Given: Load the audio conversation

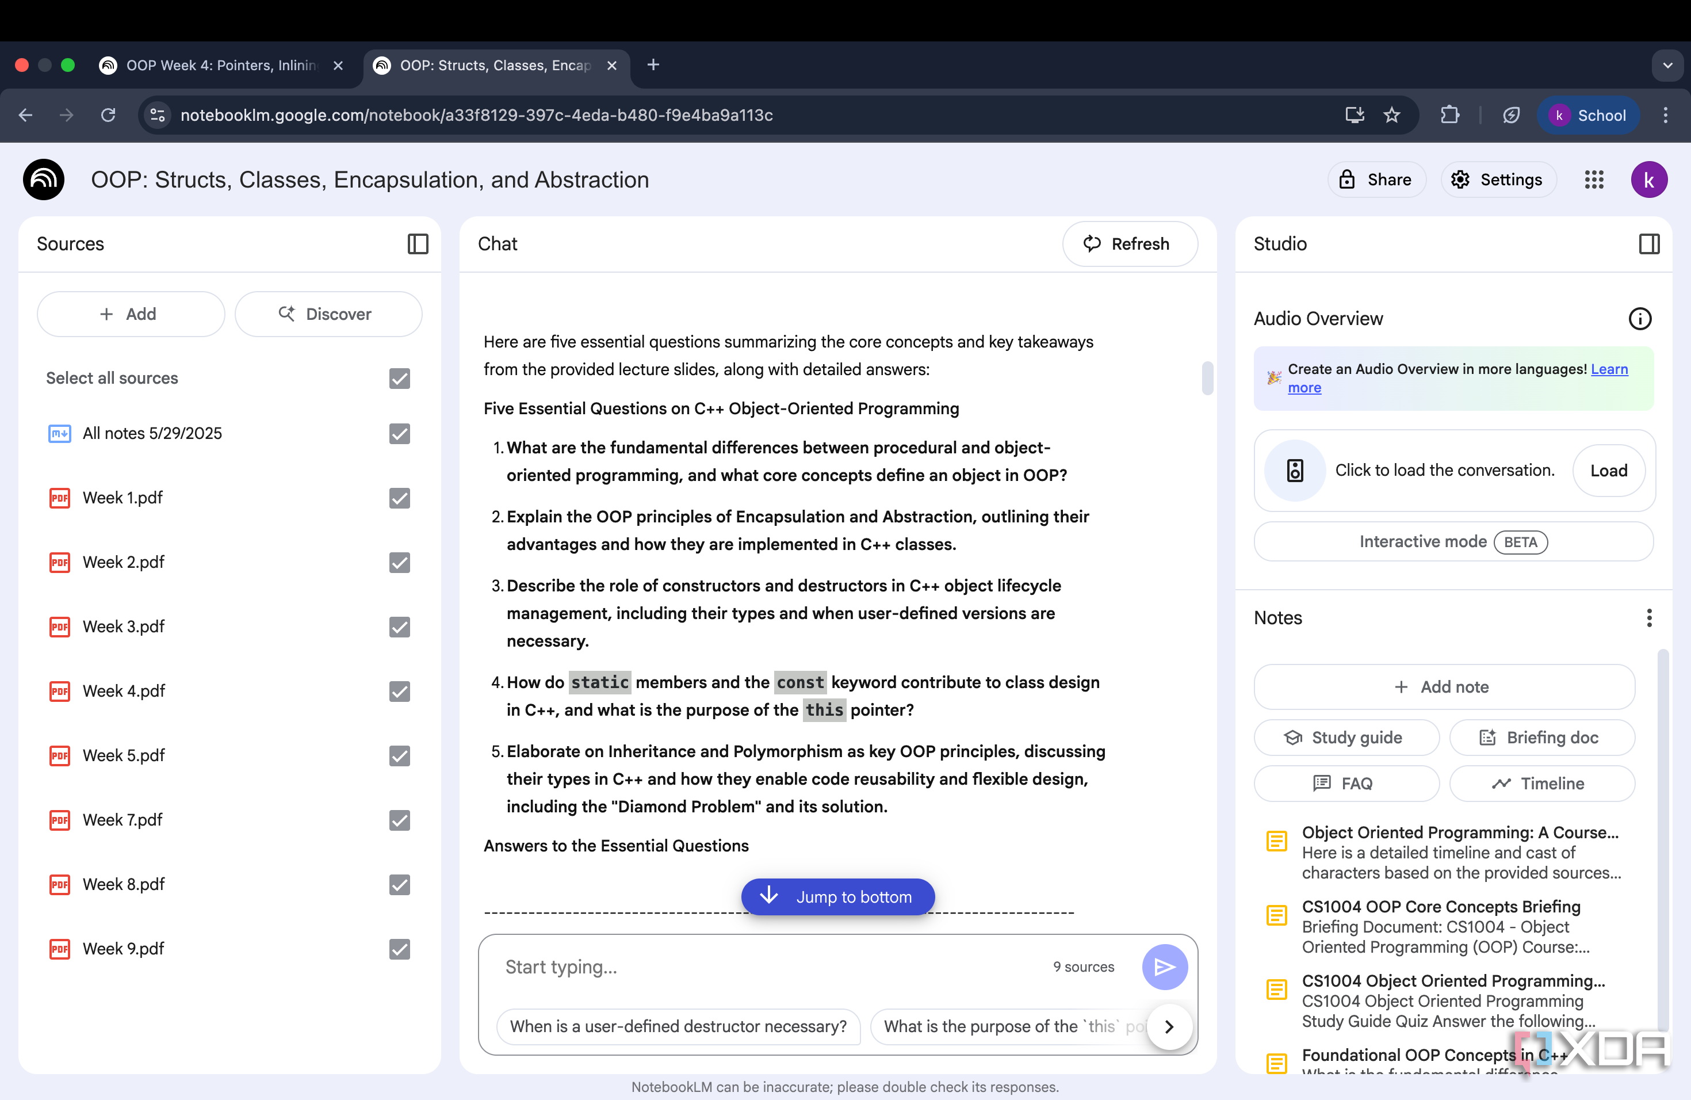Looking at the screenshot, I should click(x=1609, y=471).
